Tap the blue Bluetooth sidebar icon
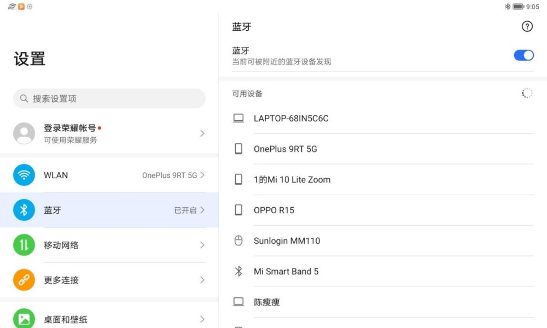This screenshot has width=547, height=328. [24, 210]
